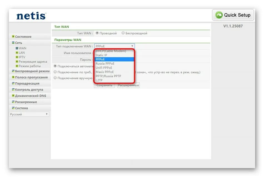Click the Тип WAN section heading

62,27
